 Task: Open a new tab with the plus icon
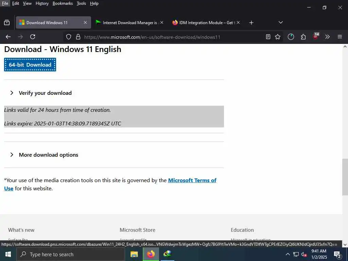pos(251,23)
